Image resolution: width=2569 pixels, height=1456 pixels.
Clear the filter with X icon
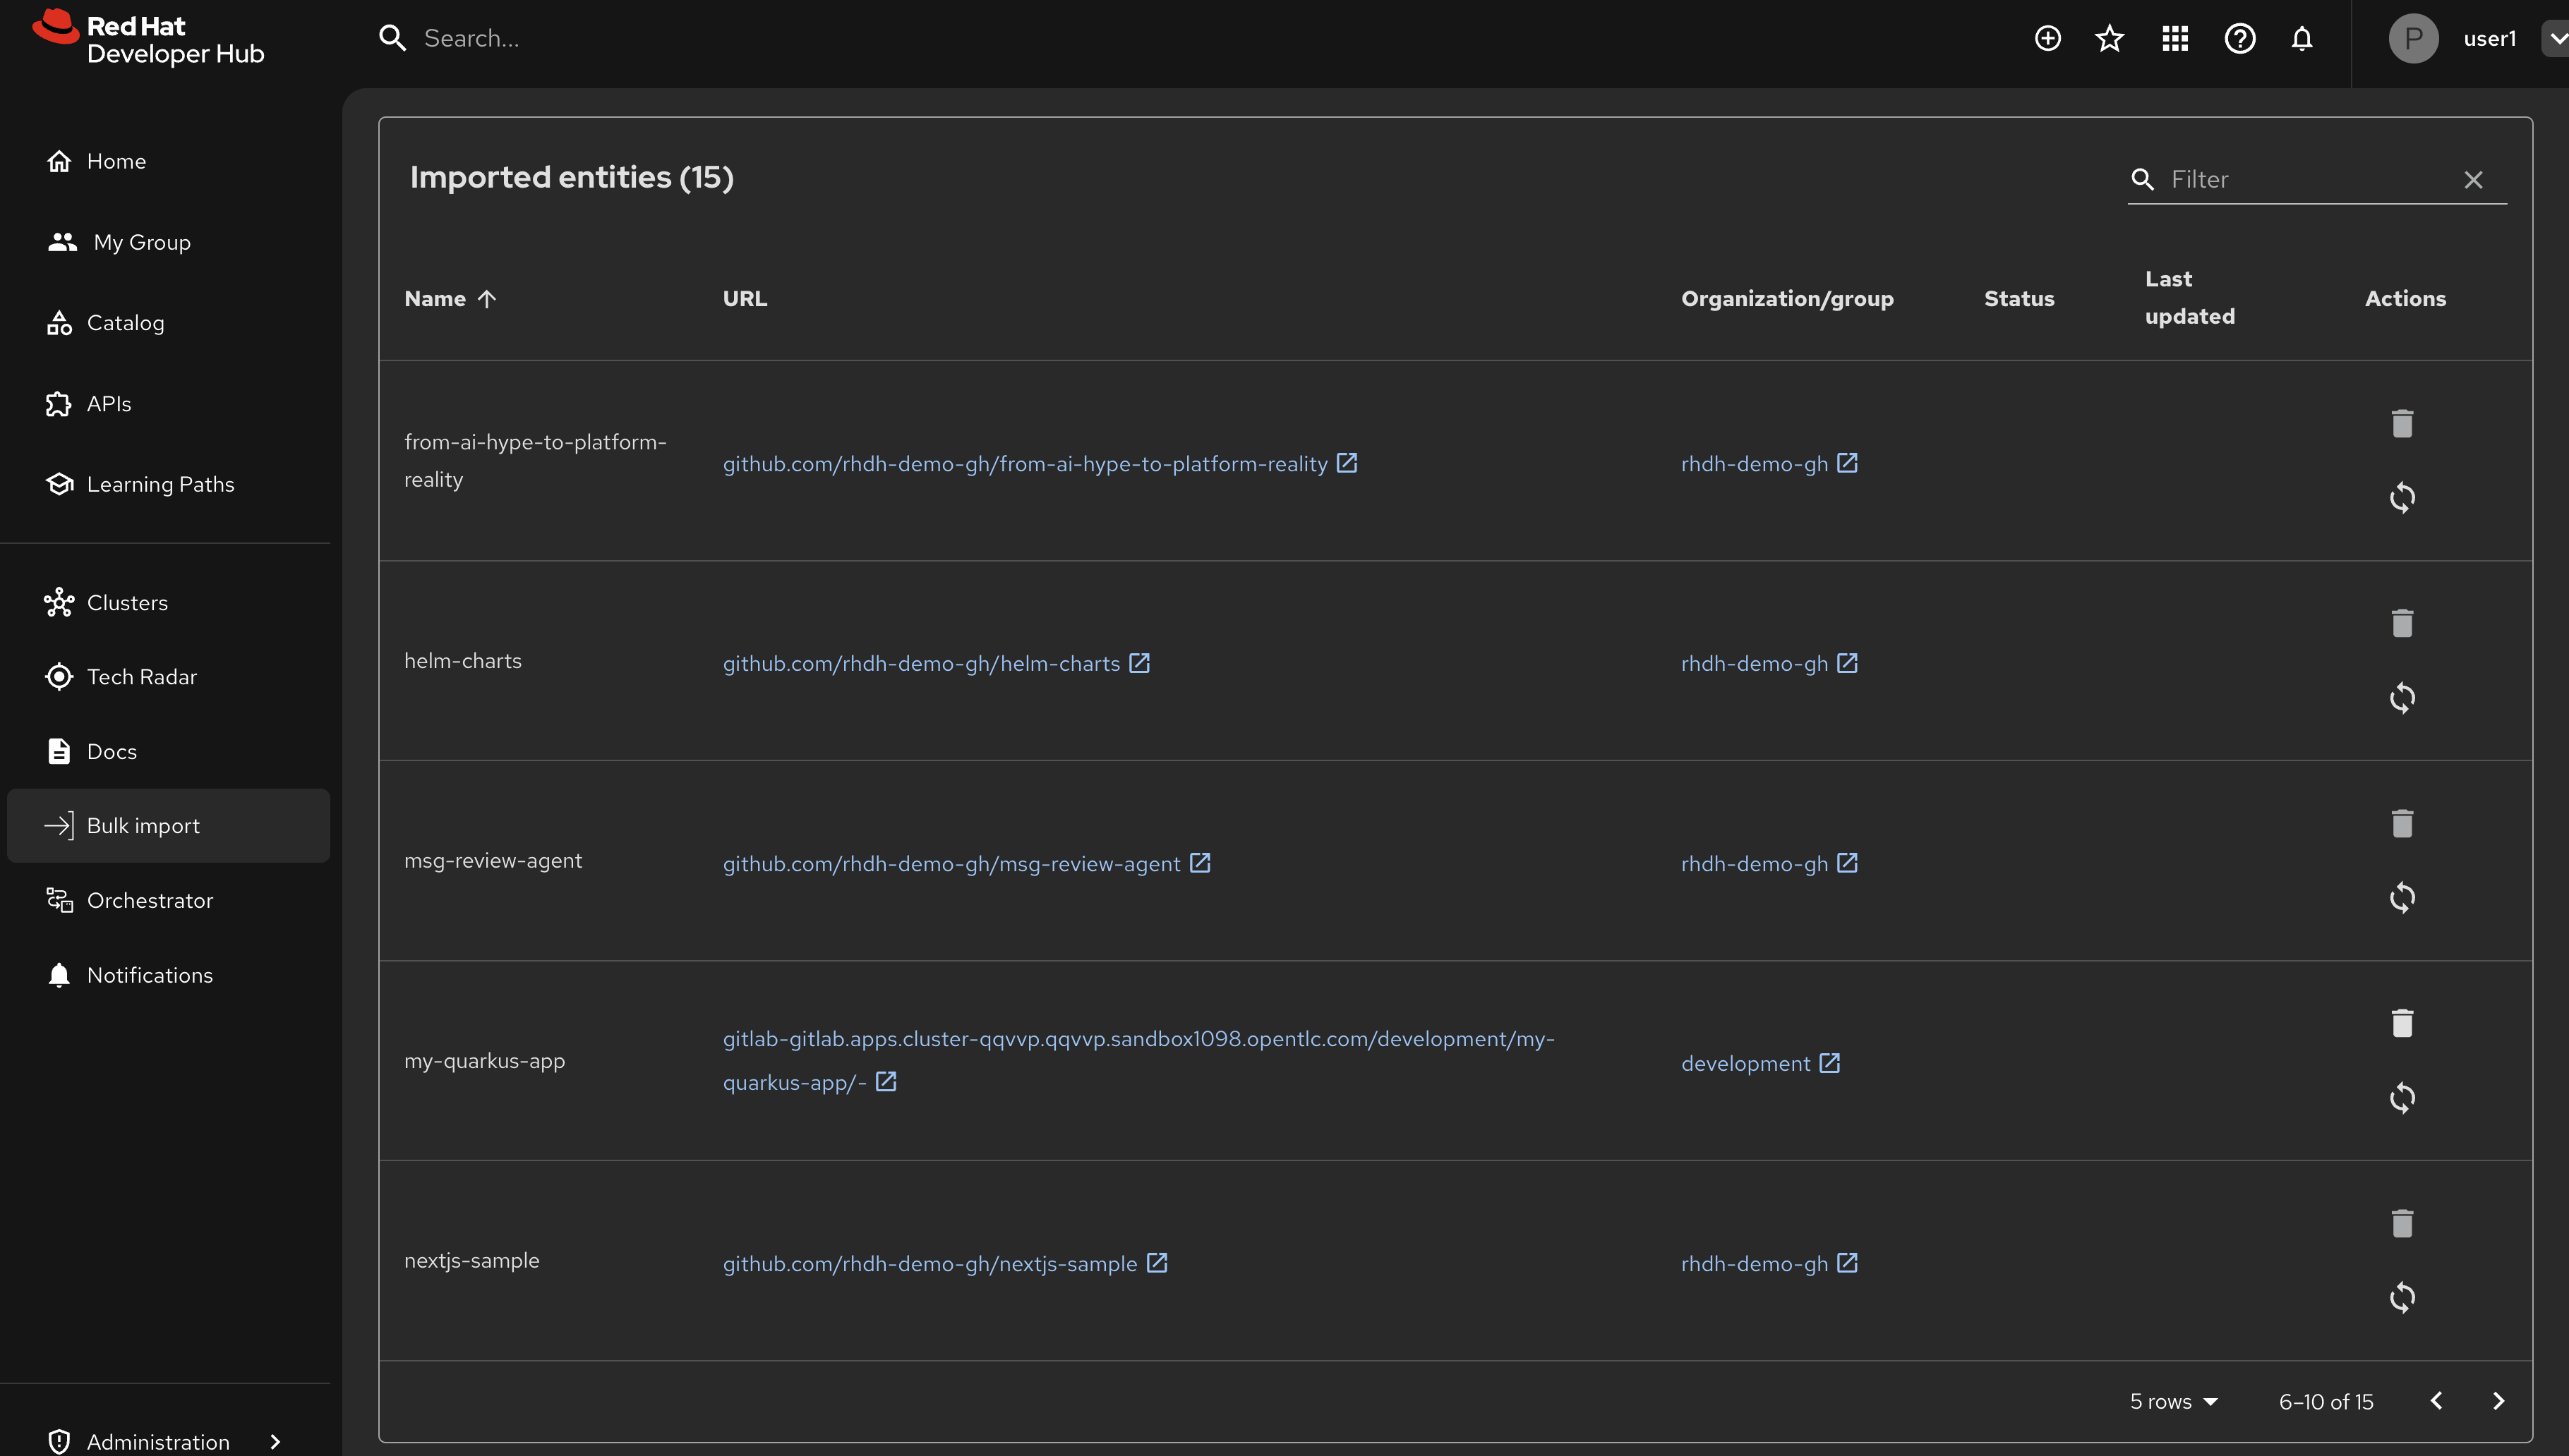(x=2473, y=179)
